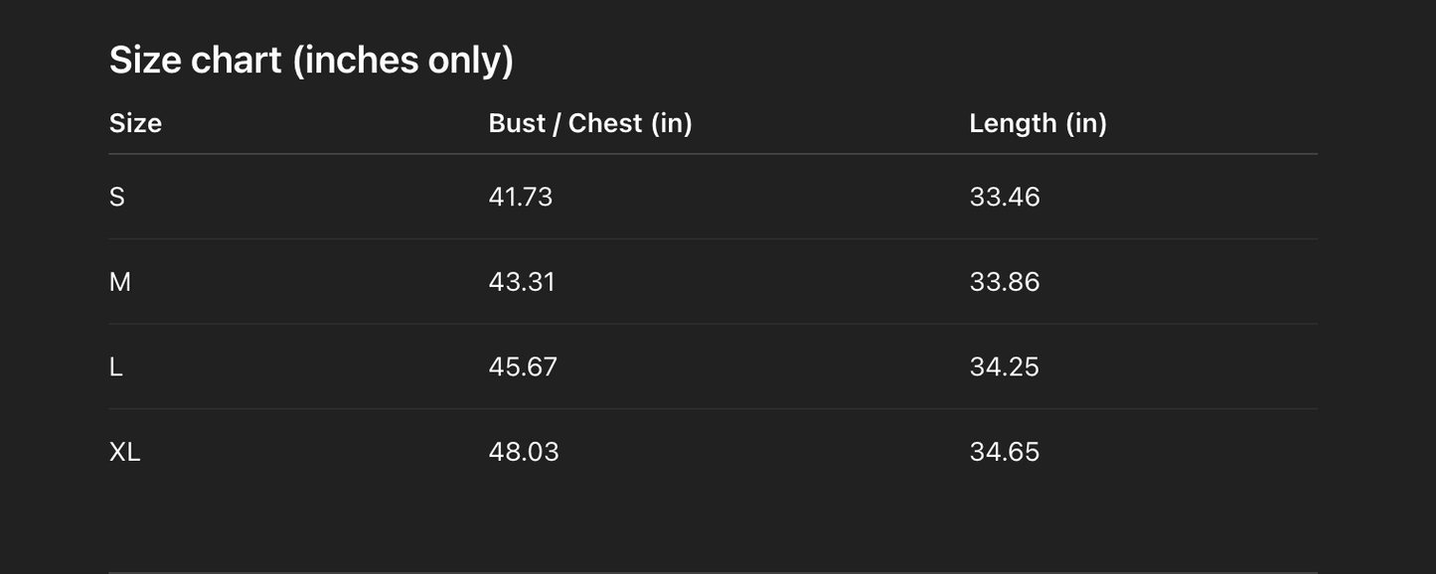Click the 34.25 length value for size L
Screen dimensions: 1436x574
click(x=1004, y=367)
